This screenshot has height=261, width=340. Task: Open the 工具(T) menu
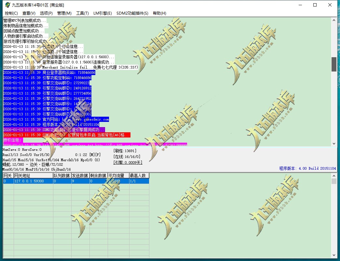[x=82, y=13]
